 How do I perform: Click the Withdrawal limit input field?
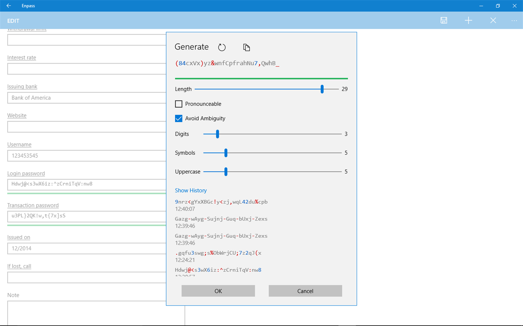pyautogui.click(x=87, y=40)
